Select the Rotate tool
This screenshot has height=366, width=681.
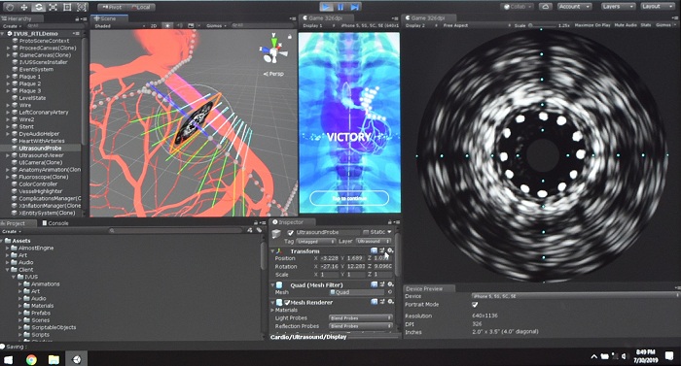coord(39,7)
